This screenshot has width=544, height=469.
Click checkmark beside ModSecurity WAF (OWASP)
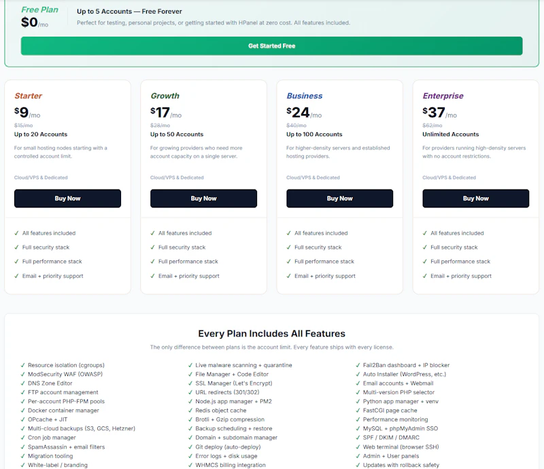click(23, 374)
